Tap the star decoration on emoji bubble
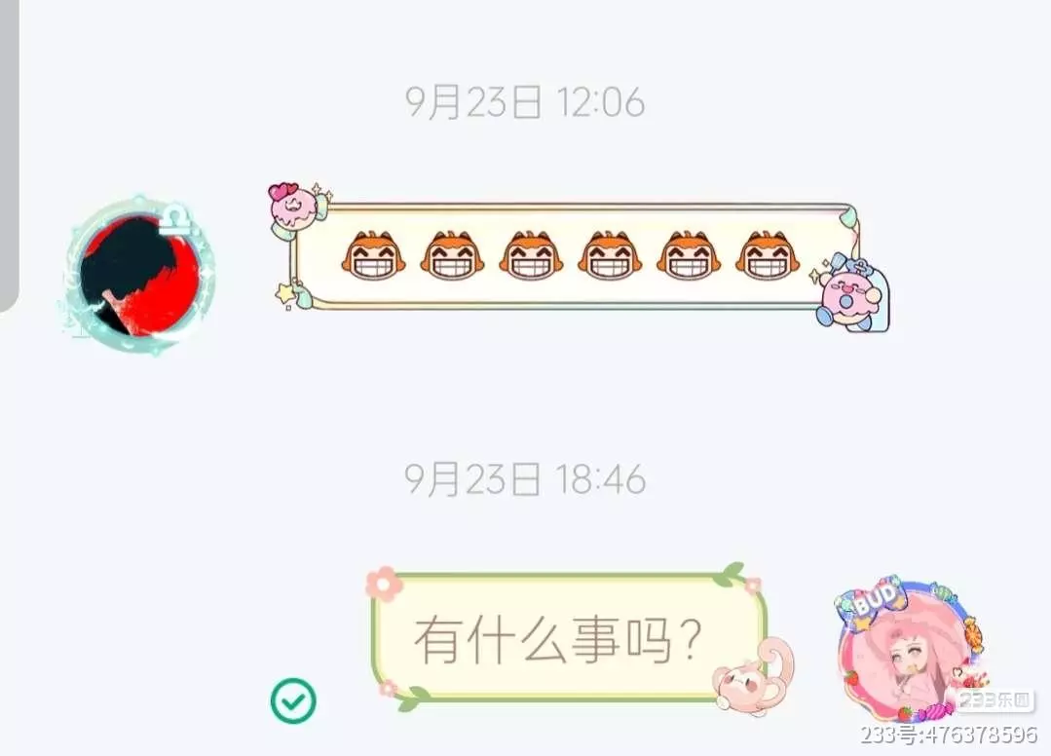 289,295
